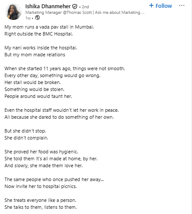Click the verified shield badge beside the name
Viewport: 192px width, 214px height.
coord(75,6)
